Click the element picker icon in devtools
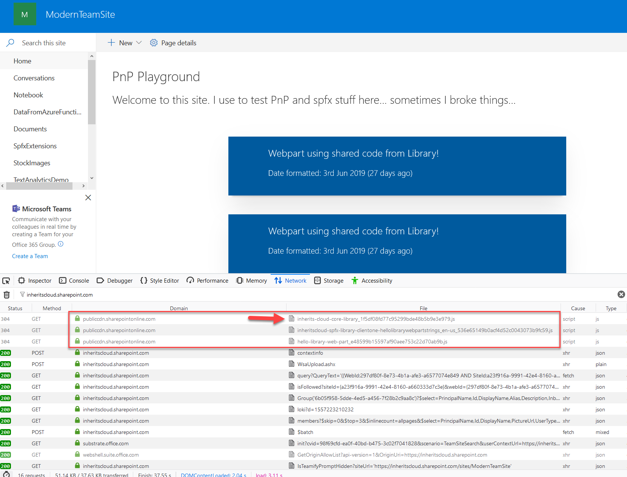 tap(6, 281)
